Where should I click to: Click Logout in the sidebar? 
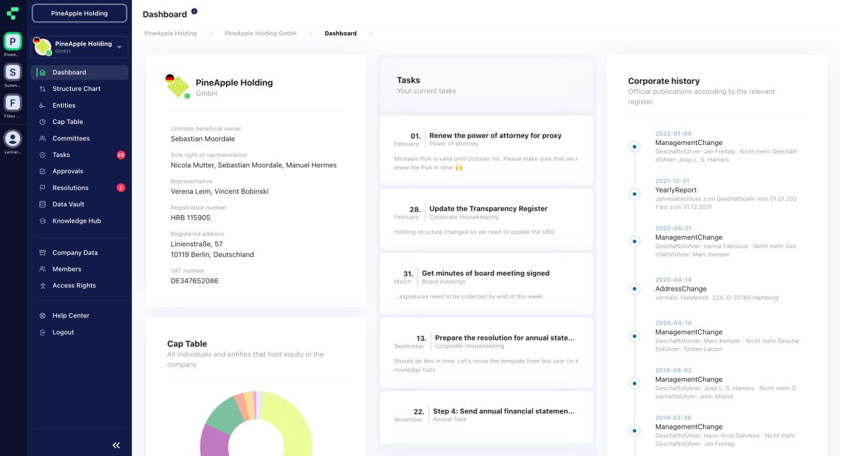tap(63, 332)
